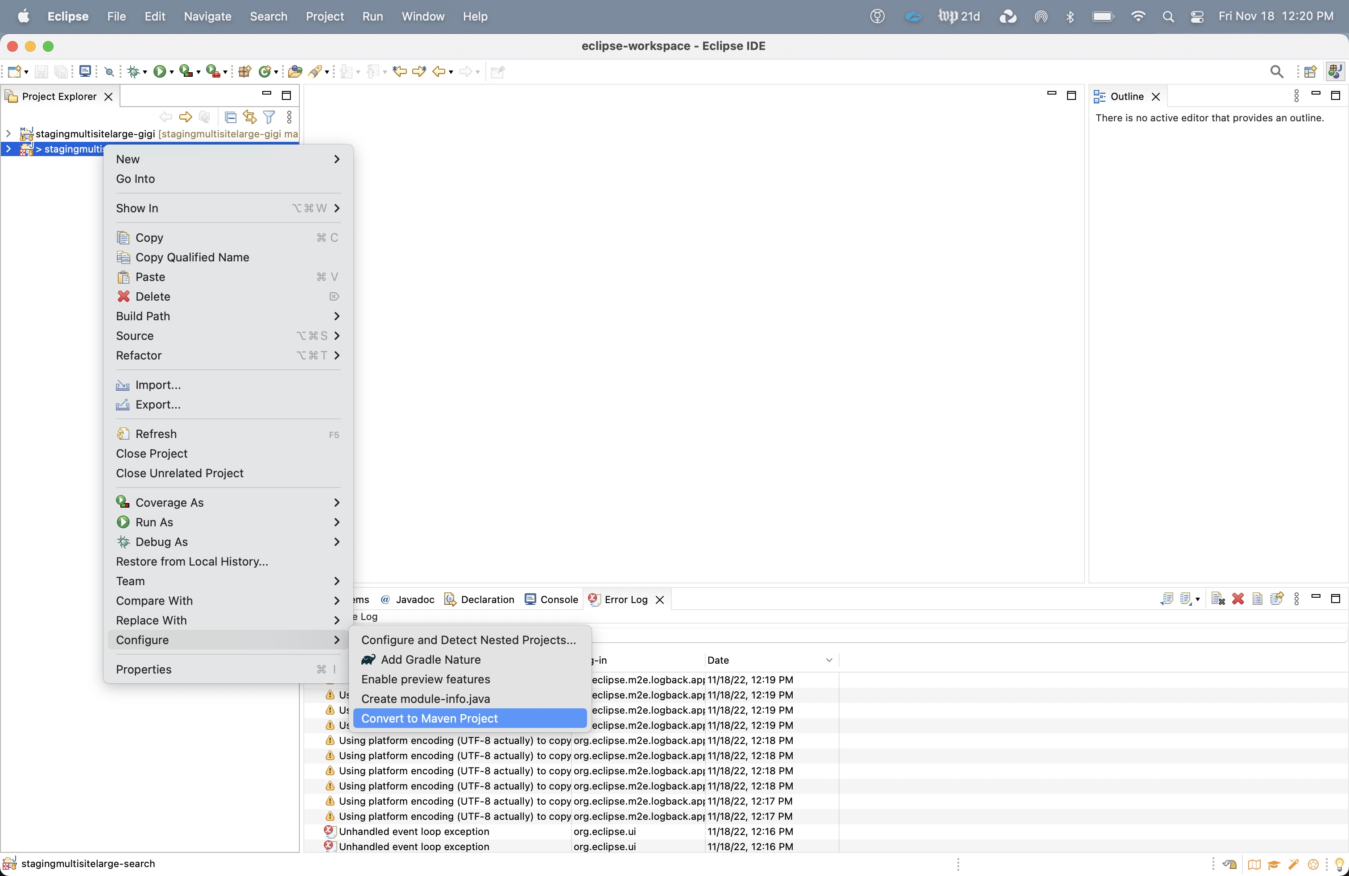Switch to the Declaration tab
The height and width of the screenshot is (876, 1349).
click(480, 599)
